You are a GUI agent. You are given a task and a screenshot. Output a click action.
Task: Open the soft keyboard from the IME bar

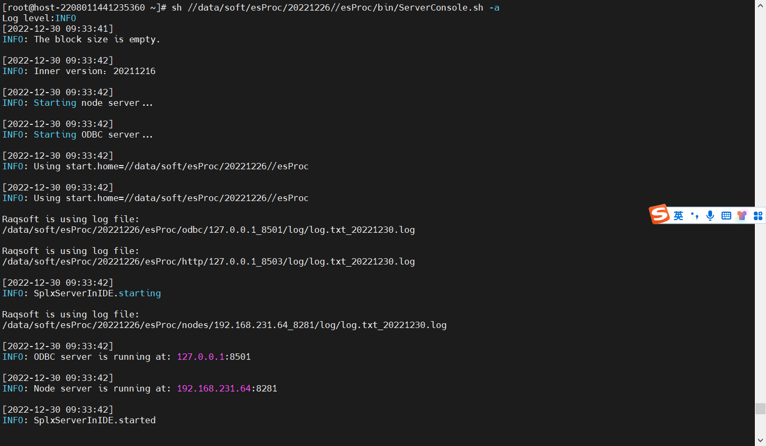tap(726, 215)
